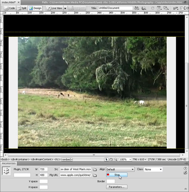Select the body tag in tag selector
The height and width of the screenshot is (192, 189).
click(5, 159)
